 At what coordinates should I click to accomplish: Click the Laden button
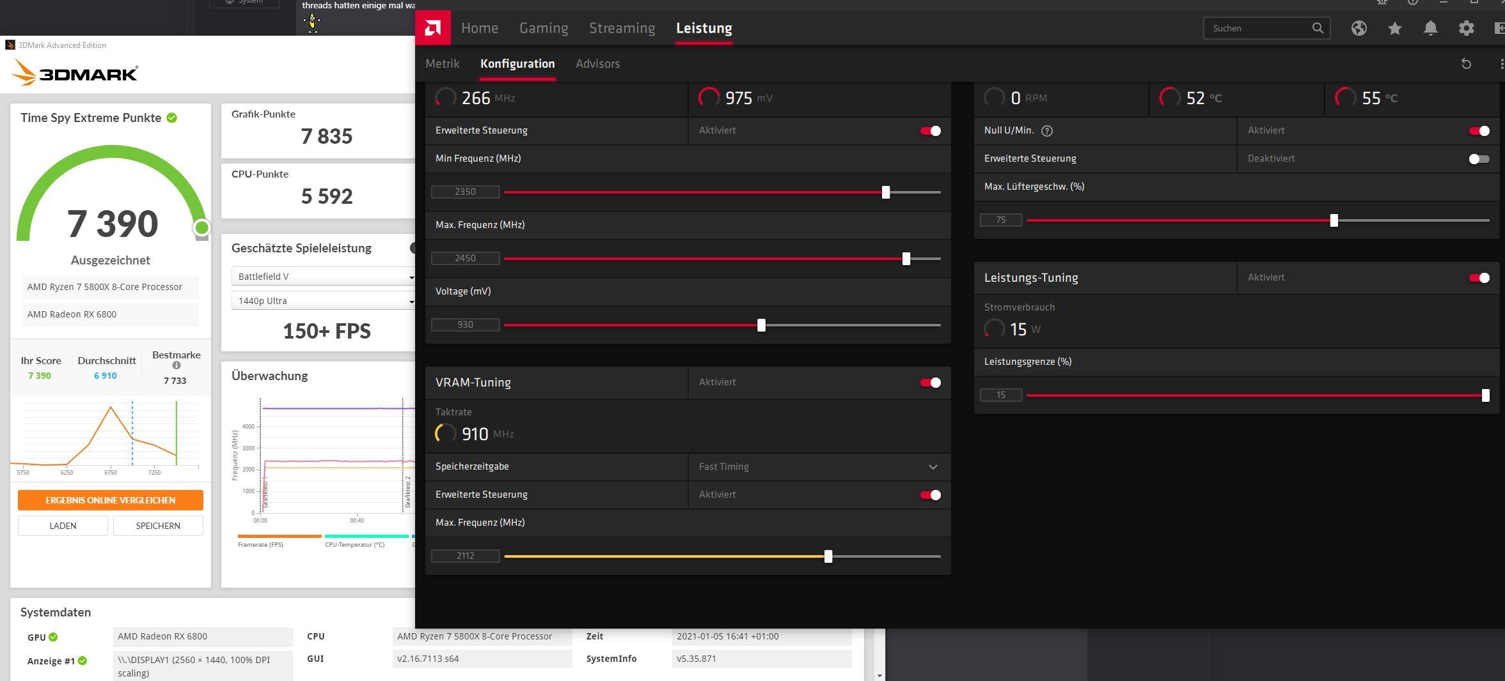pyautogui.click(x=63, y=526)
